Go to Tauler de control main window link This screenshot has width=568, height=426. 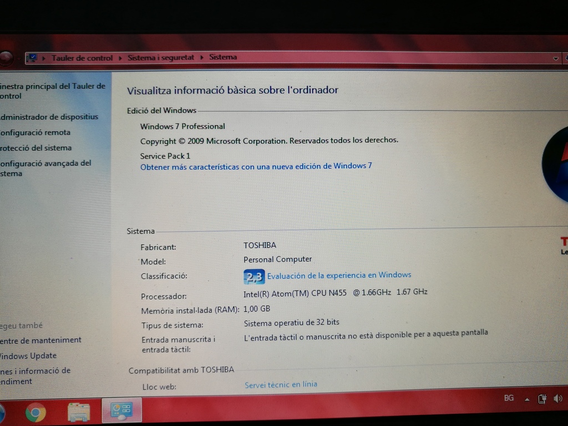(53, 91)
